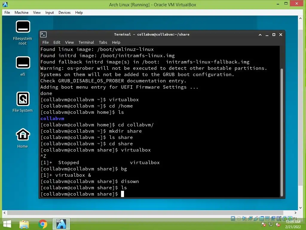Click the 'Found linux image' output line
This screenshot has width=306, height=230.
click(97, 49)
